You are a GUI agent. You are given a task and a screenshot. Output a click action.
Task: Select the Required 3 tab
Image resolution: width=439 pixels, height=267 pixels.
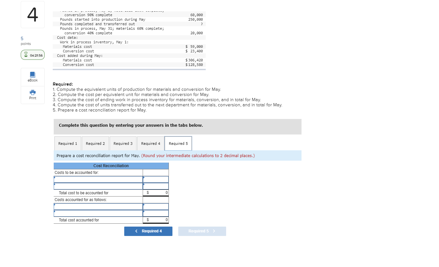tap(123, 143)
